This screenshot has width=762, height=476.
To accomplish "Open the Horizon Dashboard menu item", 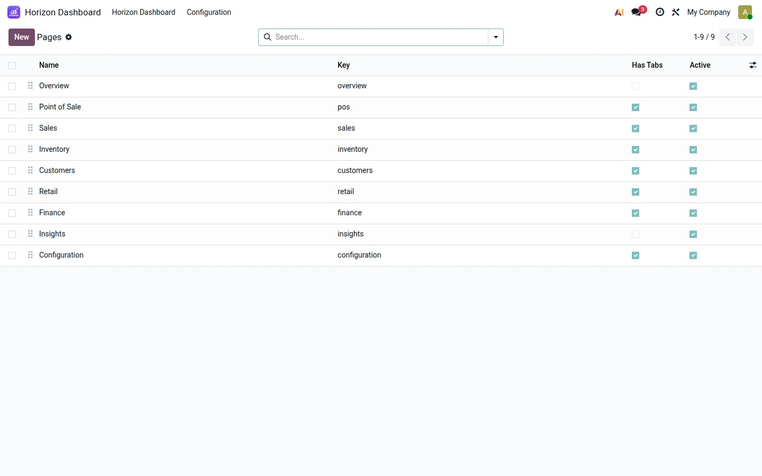I will [x=143, y=12].
